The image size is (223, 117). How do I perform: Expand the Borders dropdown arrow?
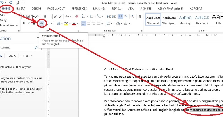(129, 24)
